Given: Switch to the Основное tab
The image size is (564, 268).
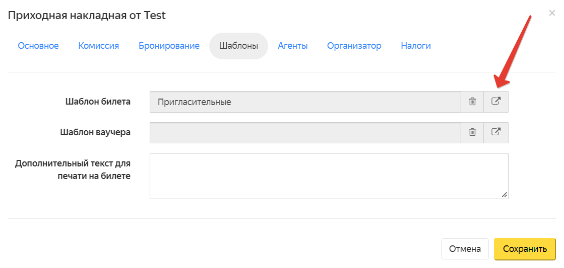Looking at the screenshot, I should pos(38,46).
